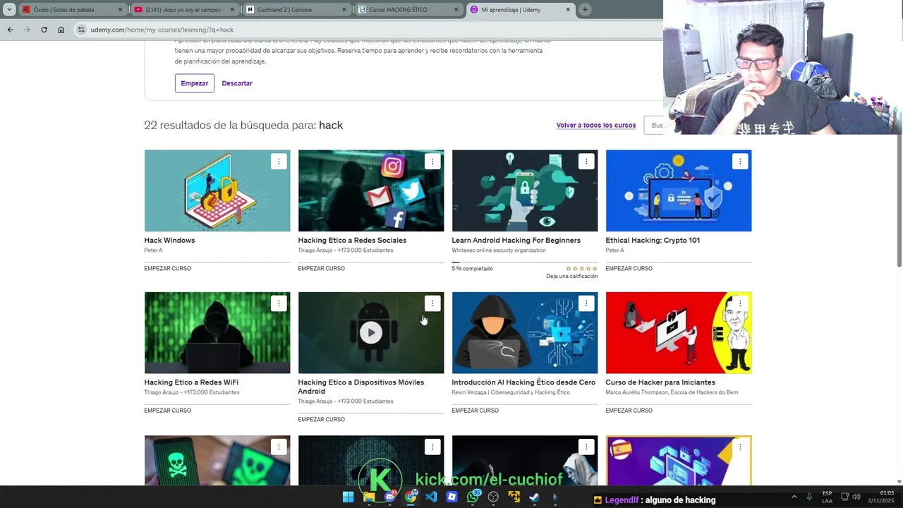This screenshot has width=903, height=508.
Task: Open Windows Start menu
Action: tap(348, 497)
